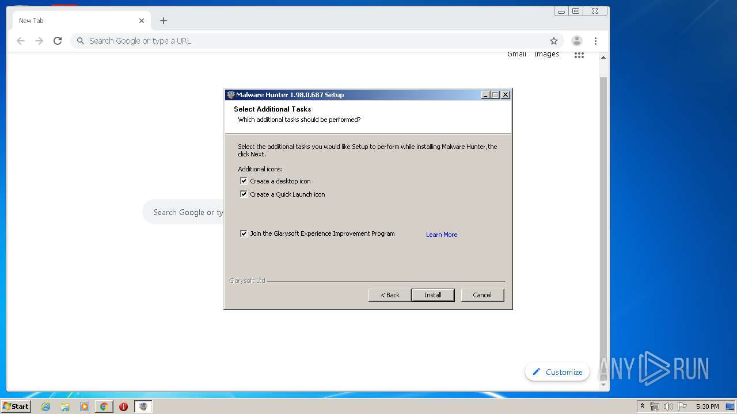
Task: Cancel the Malware Hunter setup
Action: [x=483, y=295]
